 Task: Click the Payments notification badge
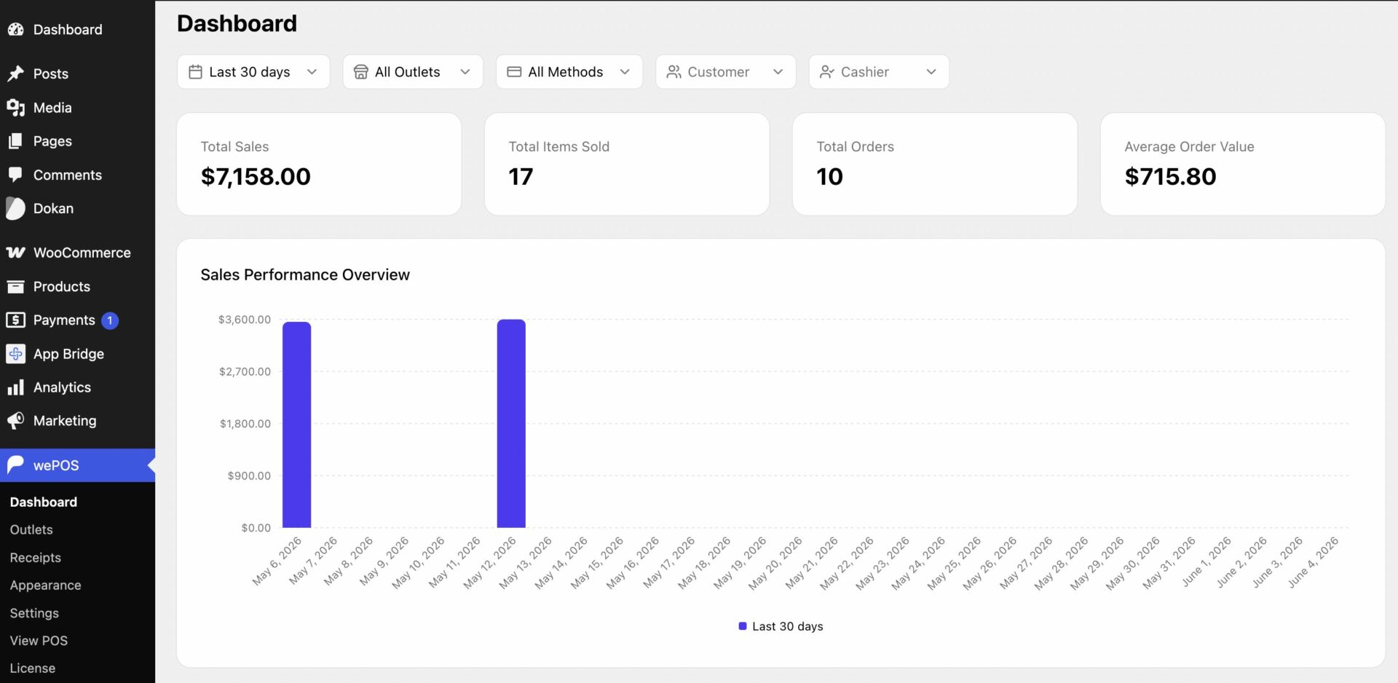tap(110, 320)
